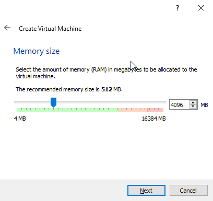Click the 4096 memory size input field
The width and height of the screenshot is (213, 201).
[180, 105]
